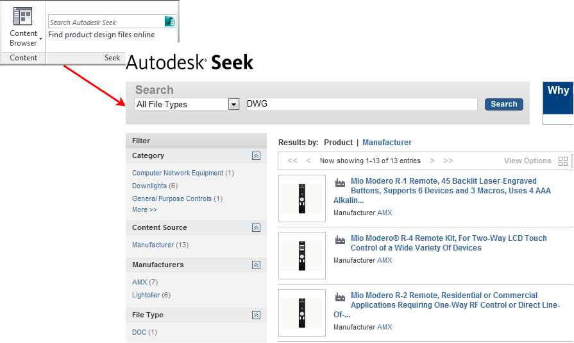The width and height of the screenshot is (574, 343).
Task: Switch results view to Product
Action: point(338,143)
